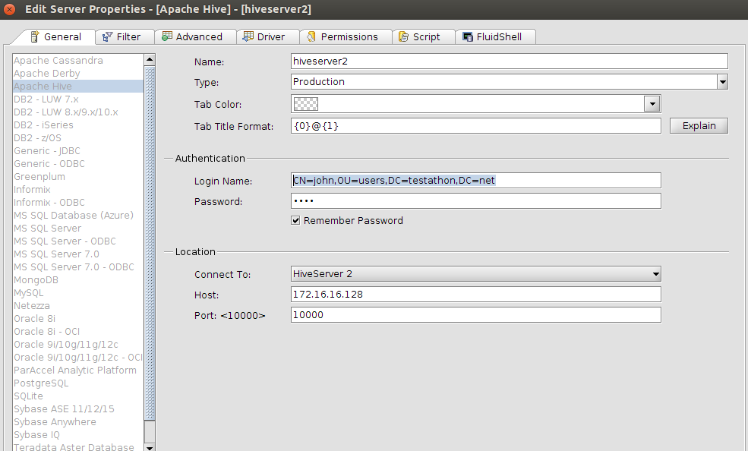Select MS SQL Server - ODBC entry

coord(77,241)
